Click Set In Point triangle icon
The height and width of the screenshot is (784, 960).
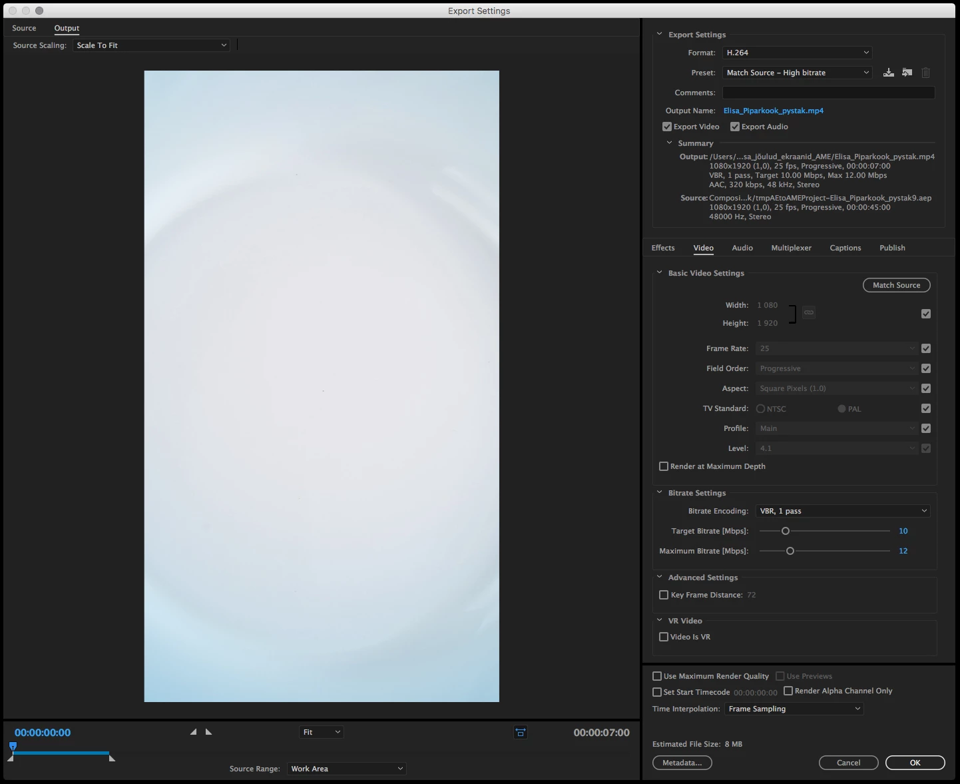pyautogui.click(x=193, y=731)
